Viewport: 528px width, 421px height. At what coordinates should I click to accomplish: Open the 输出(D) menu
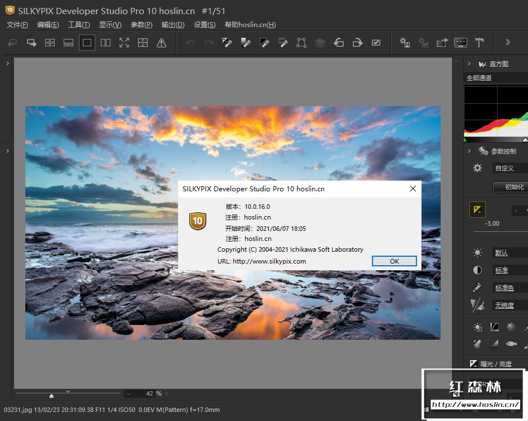coord(173,25)
